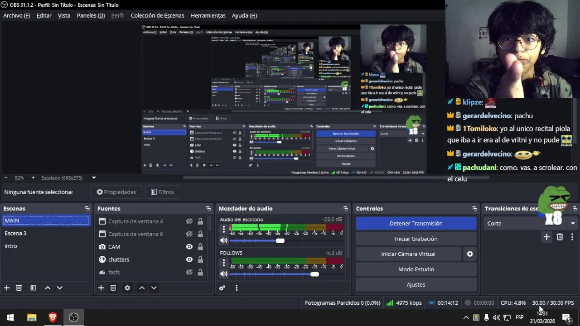Click Detener Transmisión button
This screenshot has height=326, width=580.
point(416,223)
